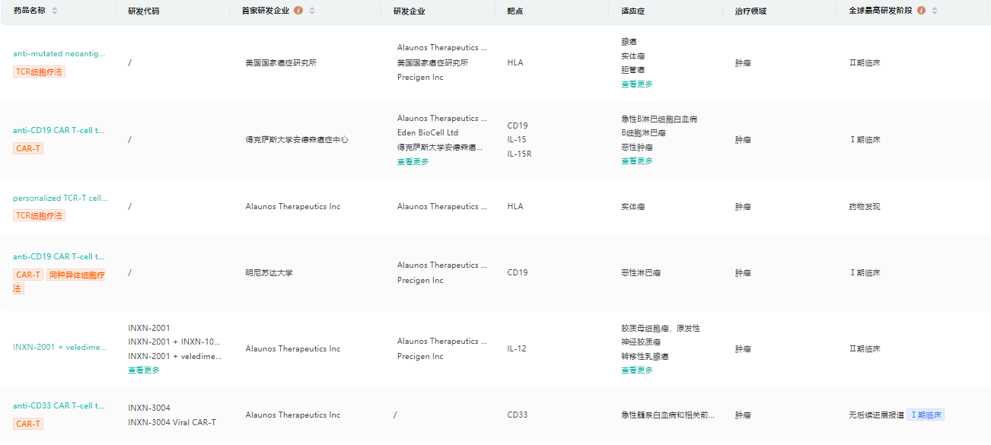Click the 靶点 column header
The image size is (991, 445).
515,11
